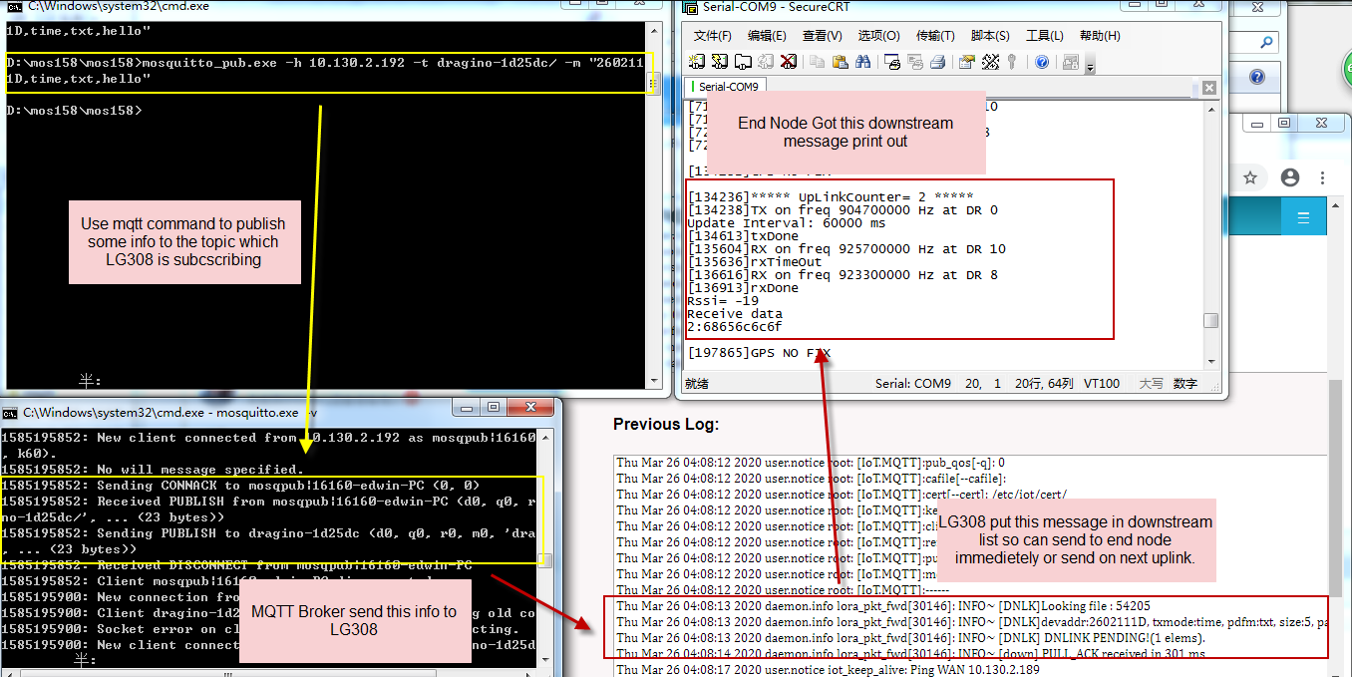Image resolution: width=1352 pixels, height=677 pixels.
Task: Click the Disconnect session toolbar icon
Action: (x=789, y=62)
